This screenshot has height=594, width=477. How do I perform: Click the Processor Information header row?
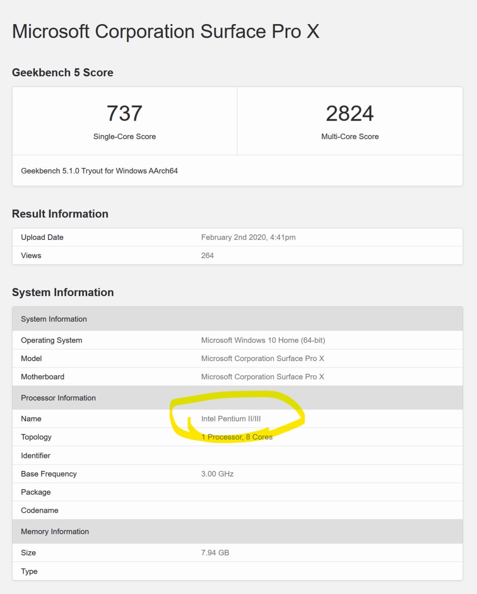click(x=237, y=398)
